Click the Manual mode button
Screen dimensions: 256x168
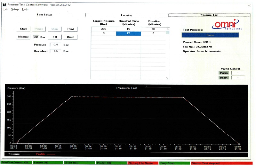click(x=23, y=37)
